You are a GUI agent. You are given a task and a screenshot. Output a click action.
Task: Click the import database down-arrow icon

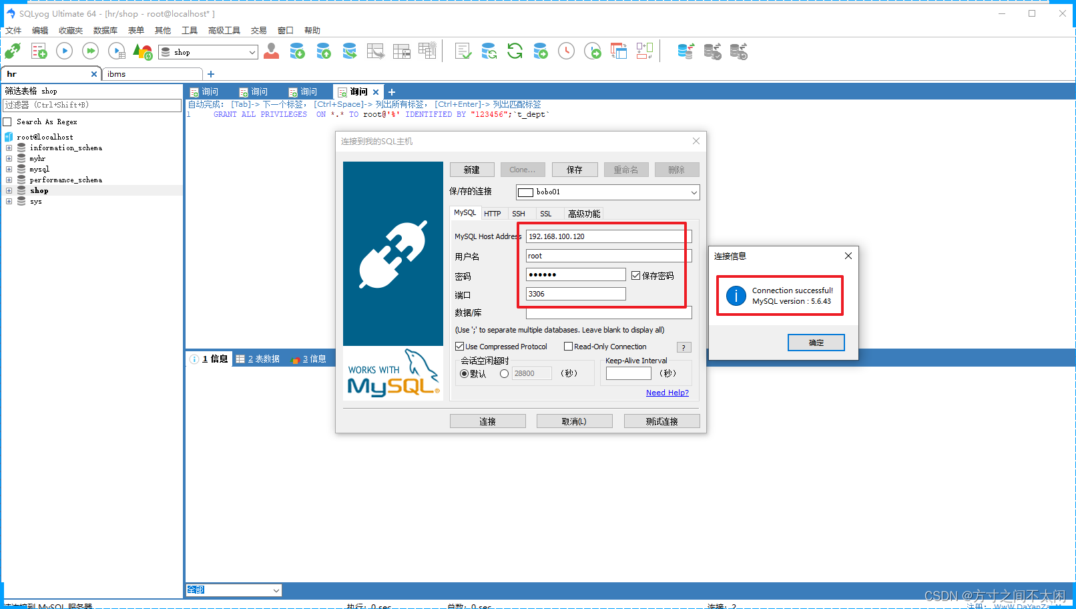pos(297,51)
